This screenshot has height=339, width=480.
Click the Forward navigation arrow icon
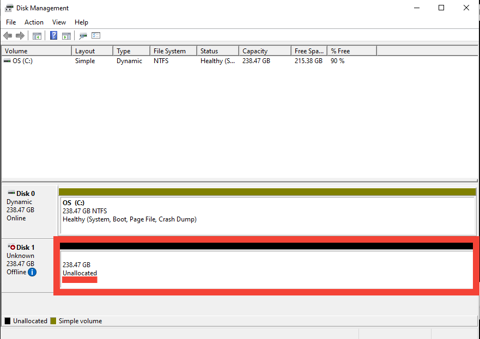[20, 35]
